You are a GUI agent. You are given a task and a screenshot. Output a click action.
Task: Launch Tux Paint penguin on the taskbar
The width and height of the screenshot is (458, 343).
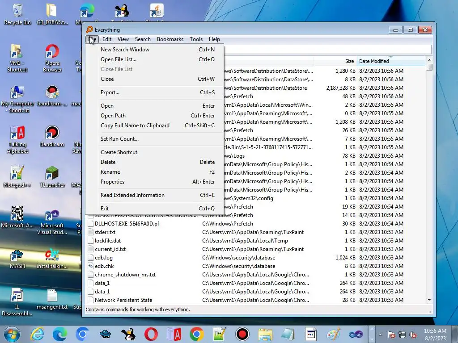(x=128, y=334)
